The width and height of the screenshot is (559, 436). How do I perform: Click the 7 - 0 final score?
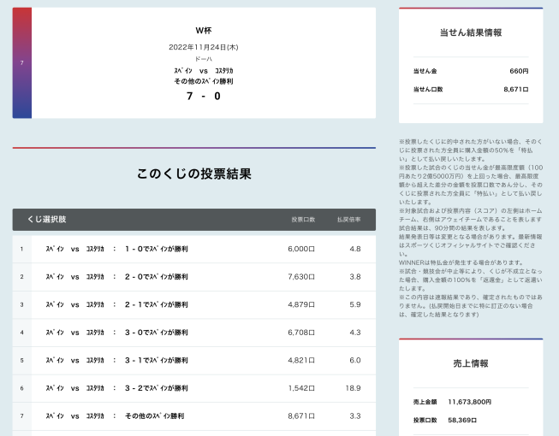[203, 96]
